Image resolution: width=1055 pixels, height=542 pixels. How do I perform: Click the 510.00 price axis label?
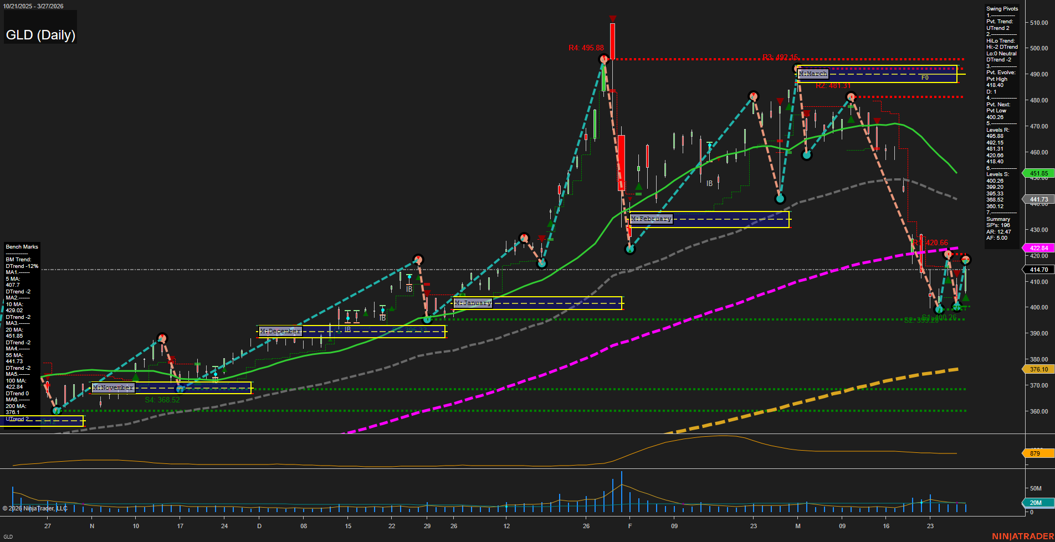point(1039,23)
